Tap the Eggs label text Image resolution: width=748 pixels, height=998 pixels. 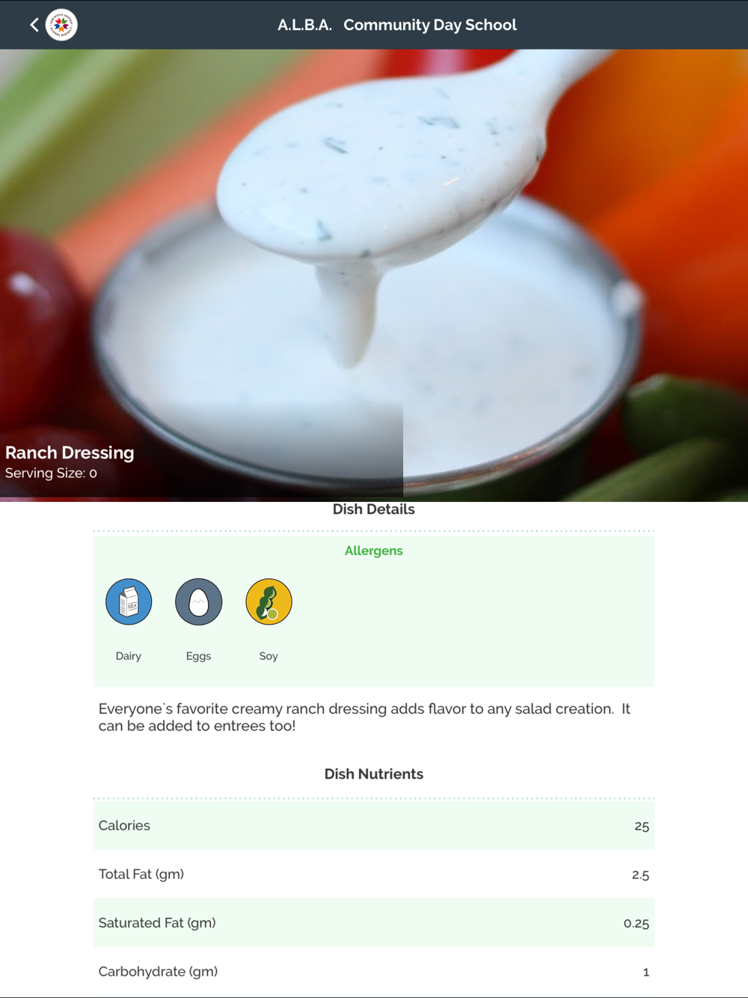pos(198,656)
